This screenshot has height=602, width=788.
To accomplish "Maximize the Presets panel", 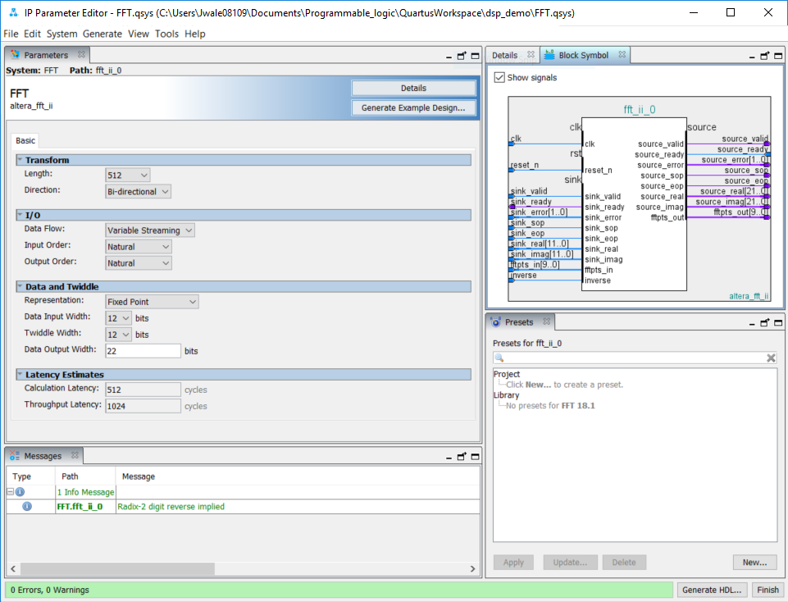I will tap(778, 322).
